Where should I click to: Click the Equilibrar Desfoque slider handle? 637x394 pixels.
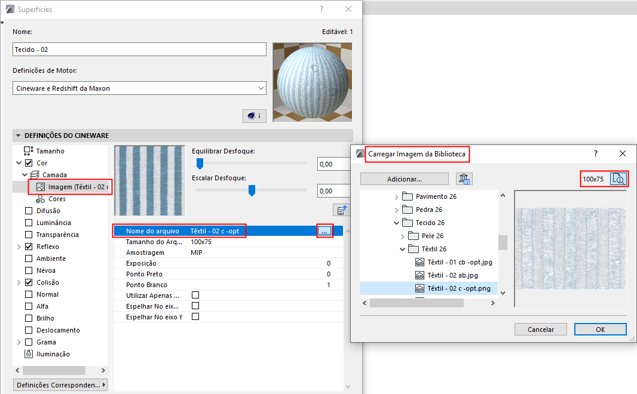tap(200, 164)
